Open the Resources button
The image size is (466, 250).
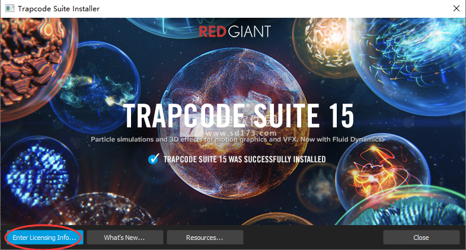click(x=205, y=238)
